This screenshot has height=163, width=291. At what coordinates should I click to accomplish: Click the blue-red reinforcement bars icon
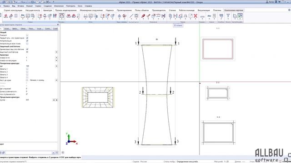55,16
